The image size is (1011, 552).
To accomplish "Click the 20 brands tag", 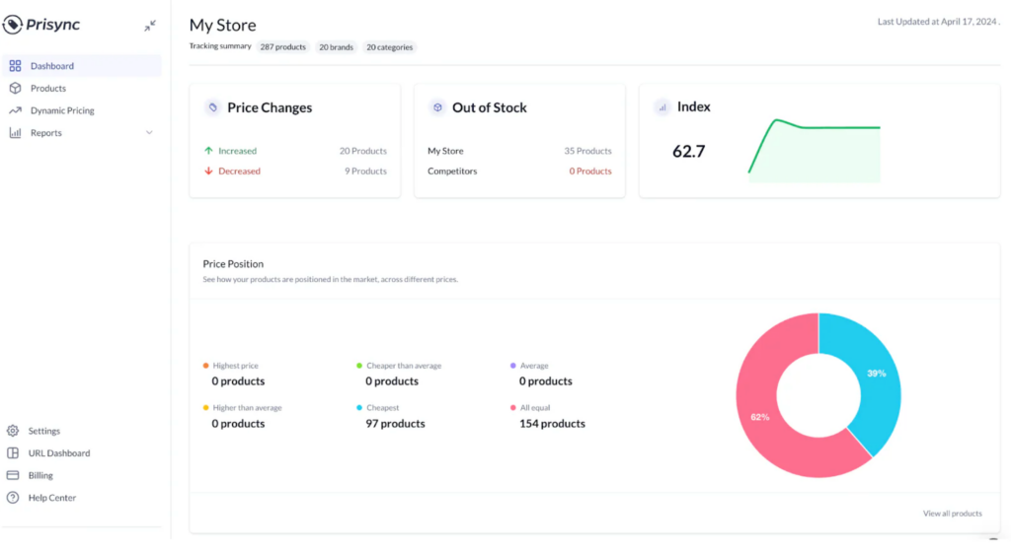I will tap(336, 47).
